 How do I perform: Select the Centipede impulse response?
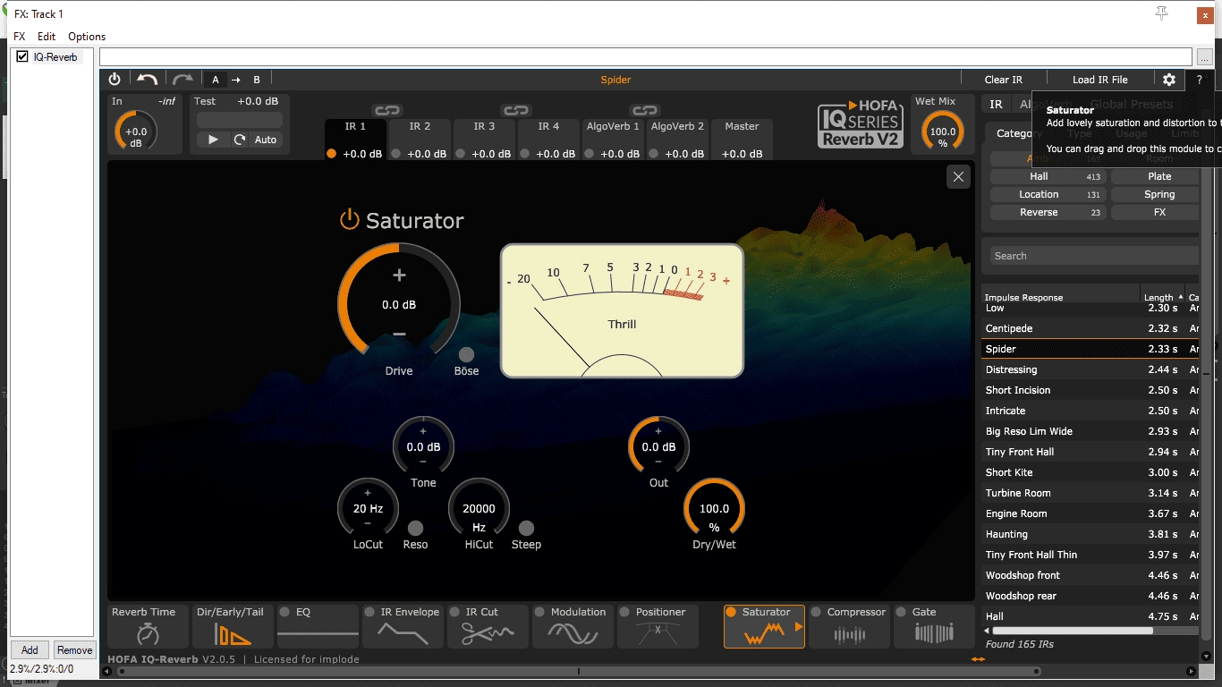click(1090, 328)
